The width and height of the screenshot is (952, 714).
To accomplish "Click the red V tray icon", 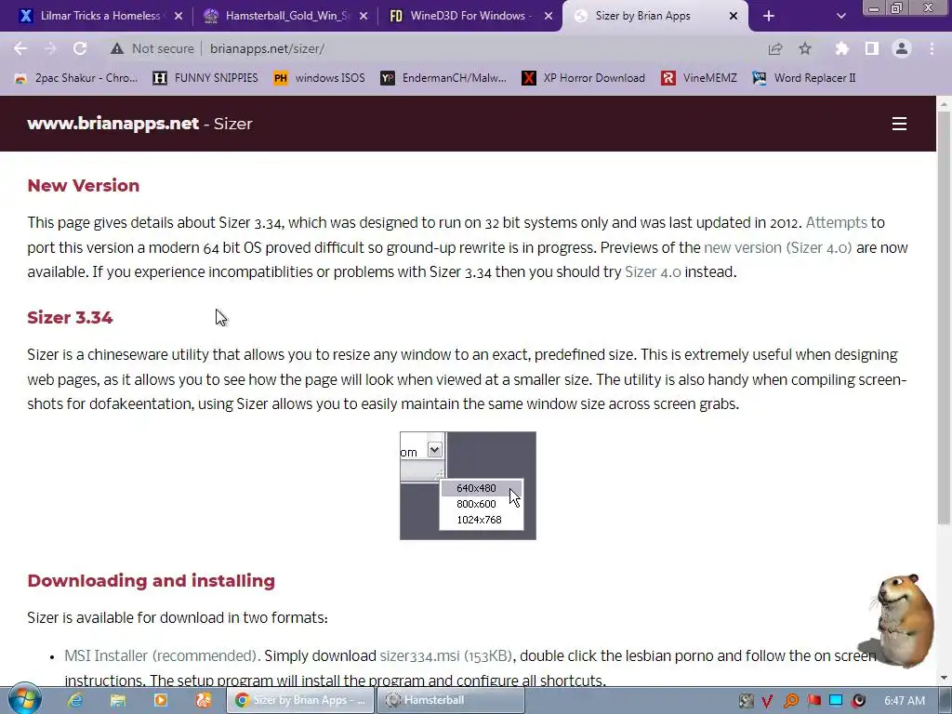I will point(767,701).
